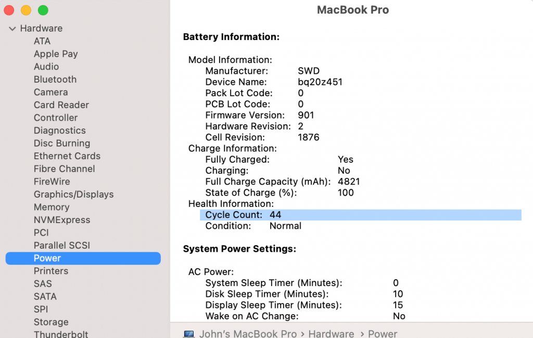Click the battery Condition Normal row
Screen dimensions: 533x338
pyautogui.click(x=253, y=226)
